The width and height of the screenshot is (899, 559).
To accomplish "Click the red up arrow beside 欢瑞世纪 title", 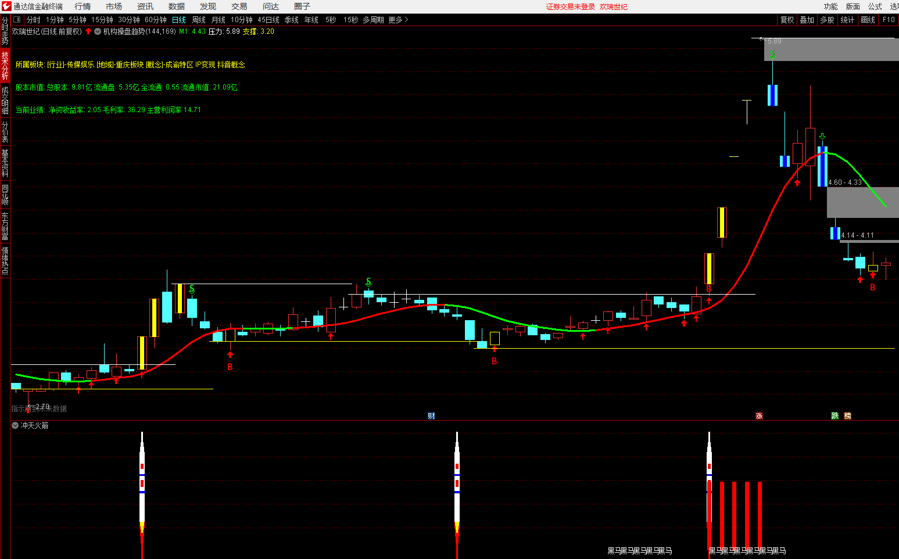I will pos(88,31).
